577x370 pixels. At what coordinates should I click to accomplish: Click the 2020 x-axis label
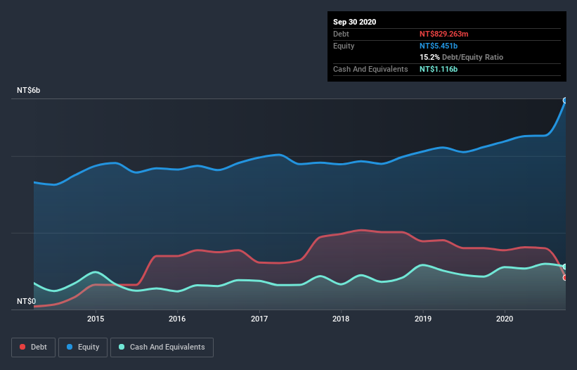click(x=505, y=319)
